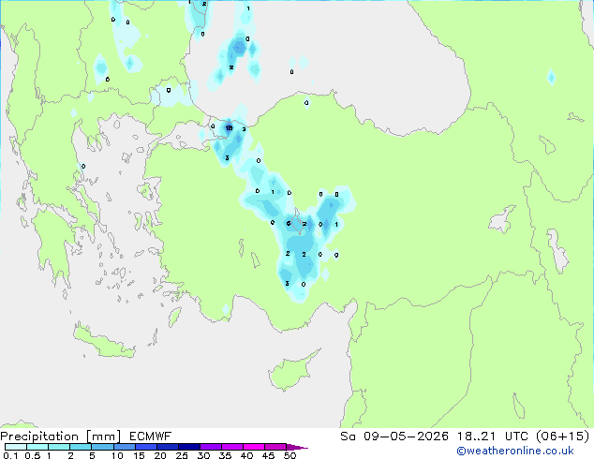594x459 pixels.
Task: Click the '25' legend scale label
Action: (x=182, y=455)
